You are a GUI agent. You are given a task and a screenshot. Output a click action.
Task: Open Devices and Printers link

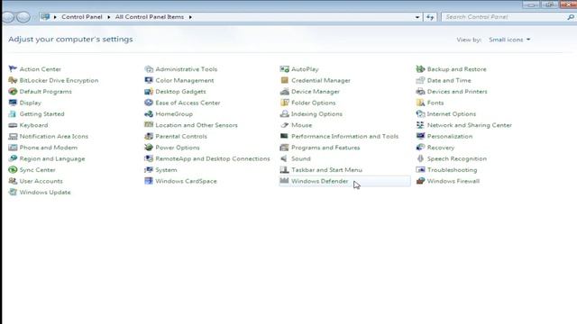pyautogui.click(x=457, y=92)
